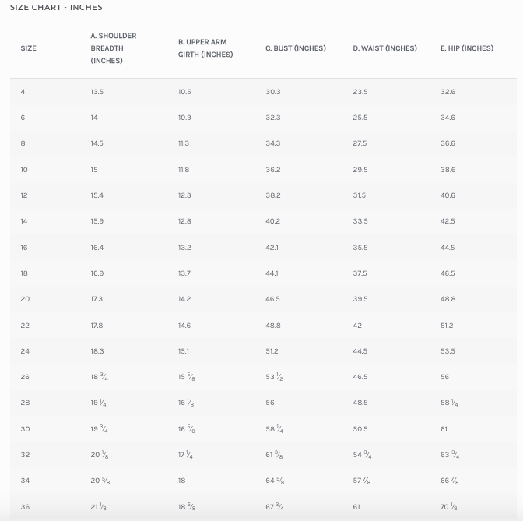Click the Size column header
This screenshot has height=521, width=523.
[x=28, y=48]
